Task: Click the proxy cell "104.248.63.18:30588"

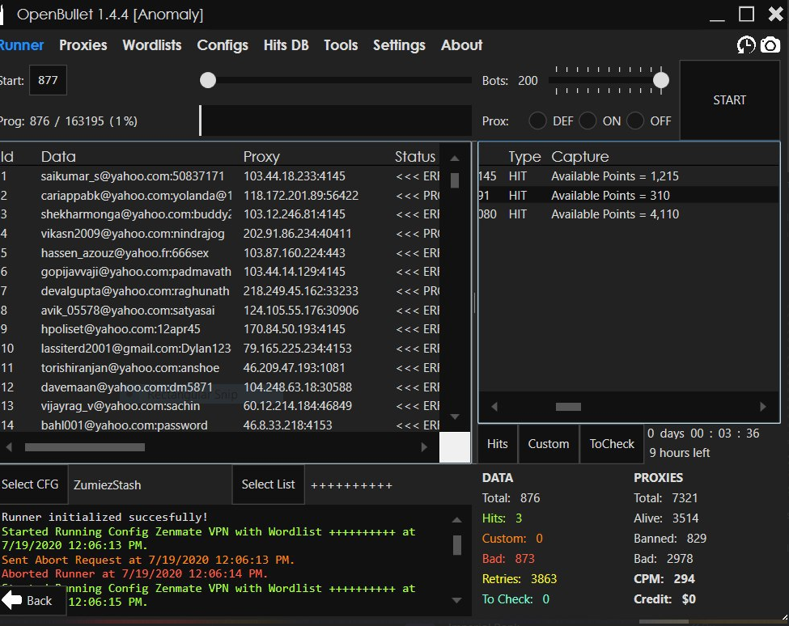Action: pos(297,387)
